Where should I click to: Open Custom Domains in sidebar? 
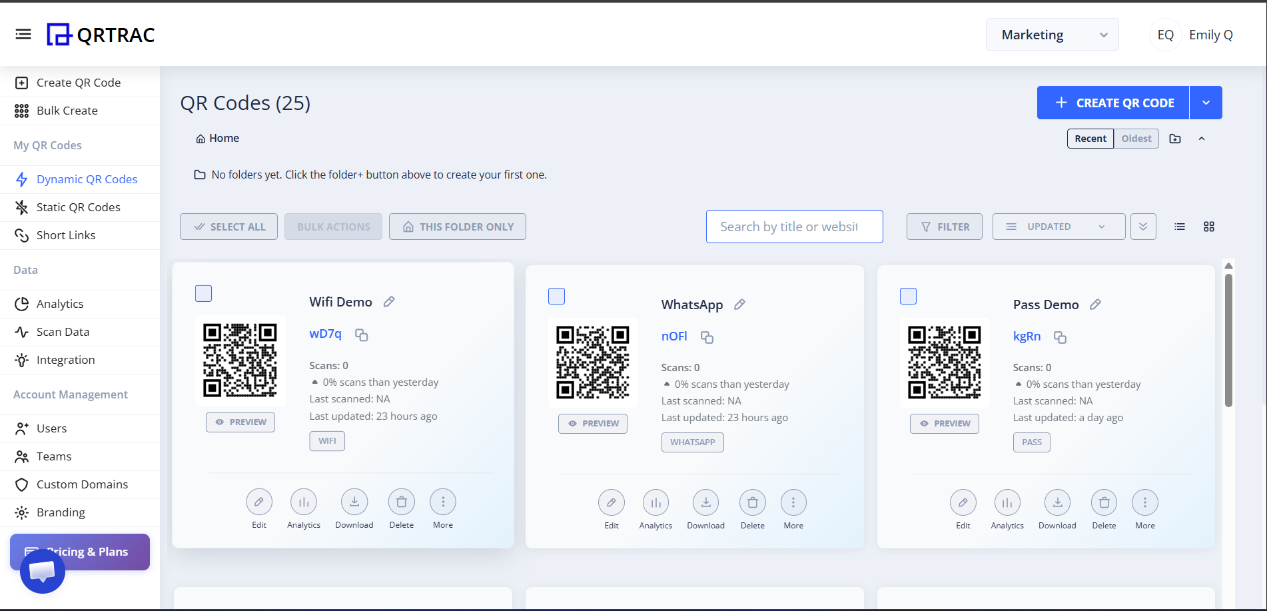[80, 484]
